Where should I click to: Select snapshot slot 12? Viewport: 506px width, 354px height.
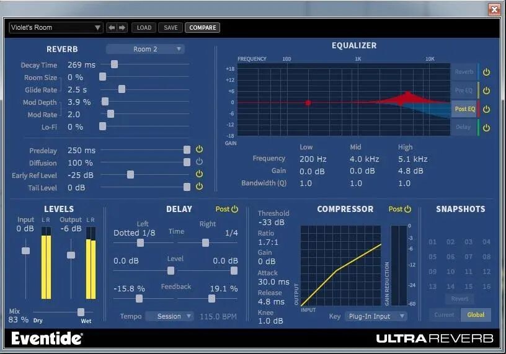(x=487, y=272)
